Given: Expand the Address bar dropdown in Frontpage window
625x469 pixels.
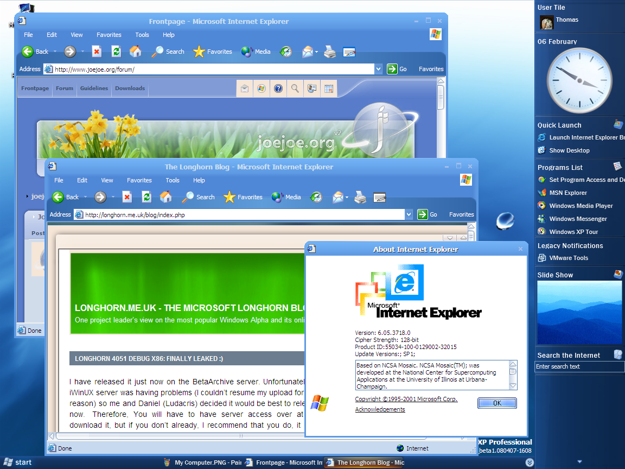Looking at the screenshot, I should (378, 69).
